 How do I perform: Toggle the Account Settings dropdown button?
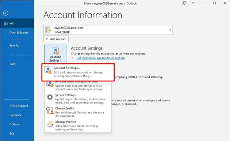(56, 54)
